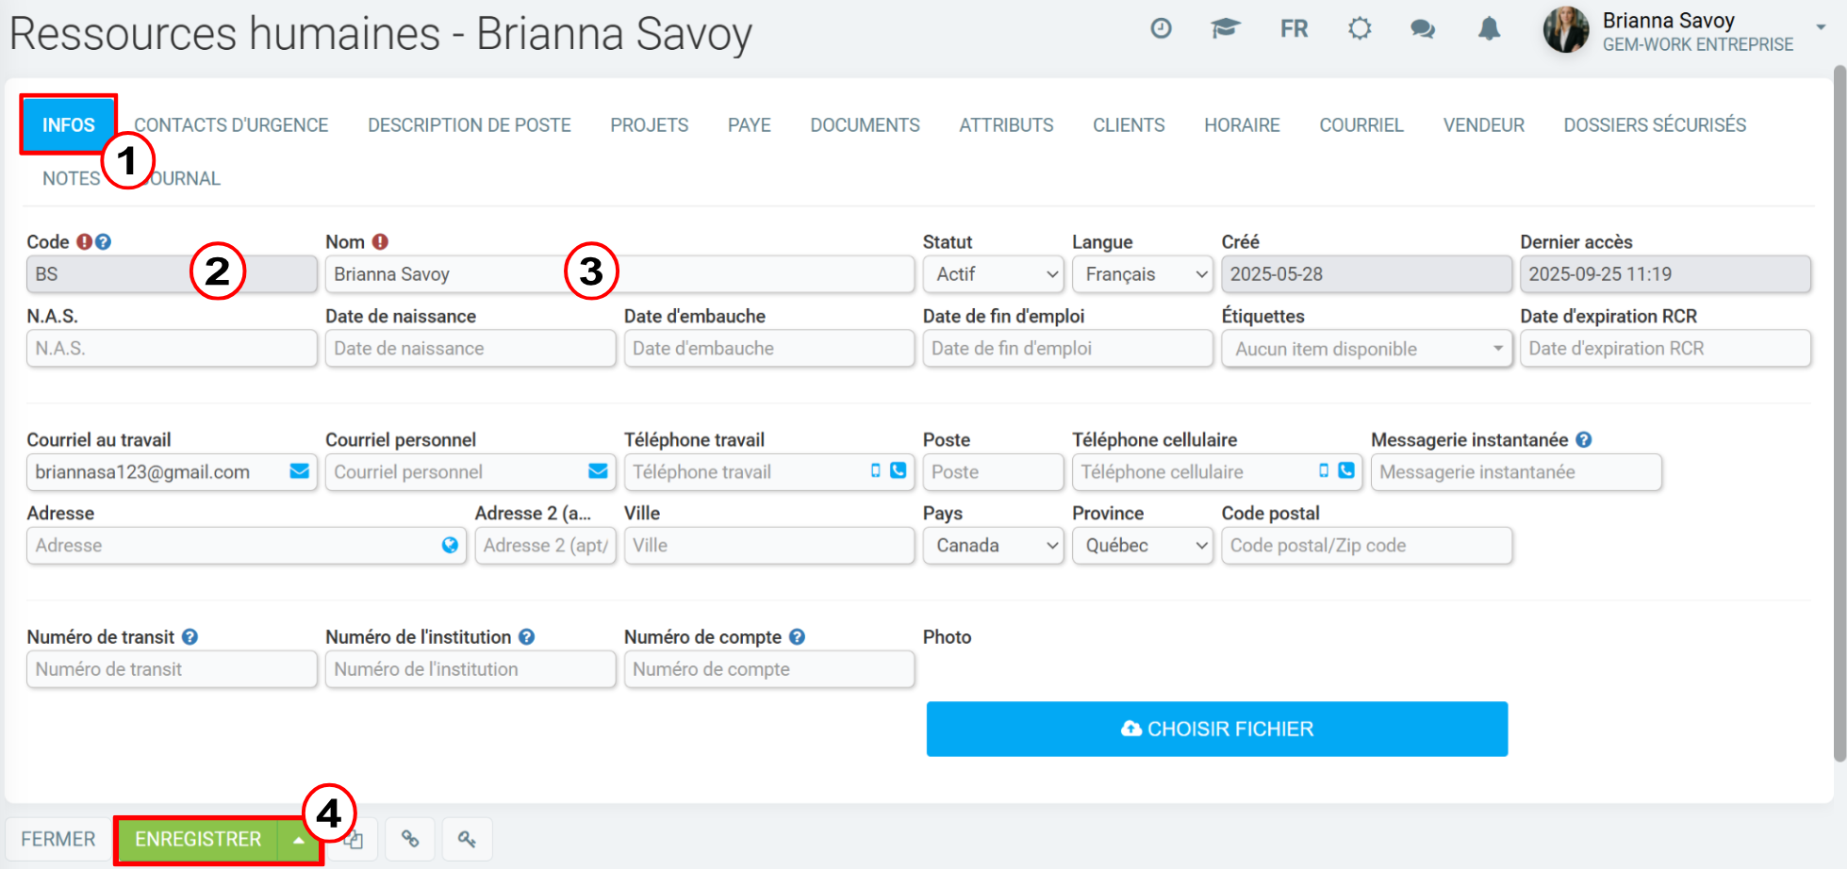The image size is (1848, 870).
Task: Click the call icon in Téléphone cellulaire
Action: coord(1346,470)
